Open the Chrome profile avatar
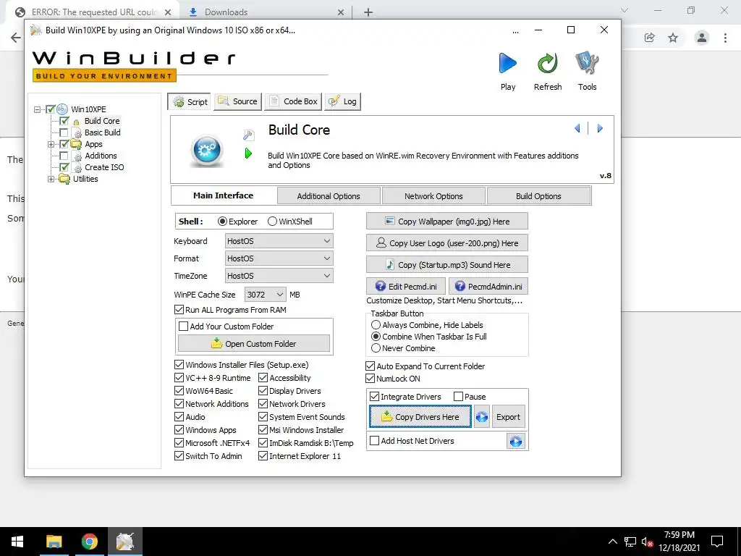This screenshot has width=741, height=556. [702, 38]
